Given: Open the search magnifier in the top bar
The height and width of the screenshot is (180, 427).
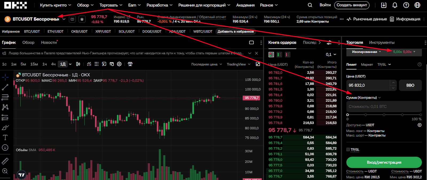Looking at the screenshot, I should pyautogui.click(x=310, y=5).
